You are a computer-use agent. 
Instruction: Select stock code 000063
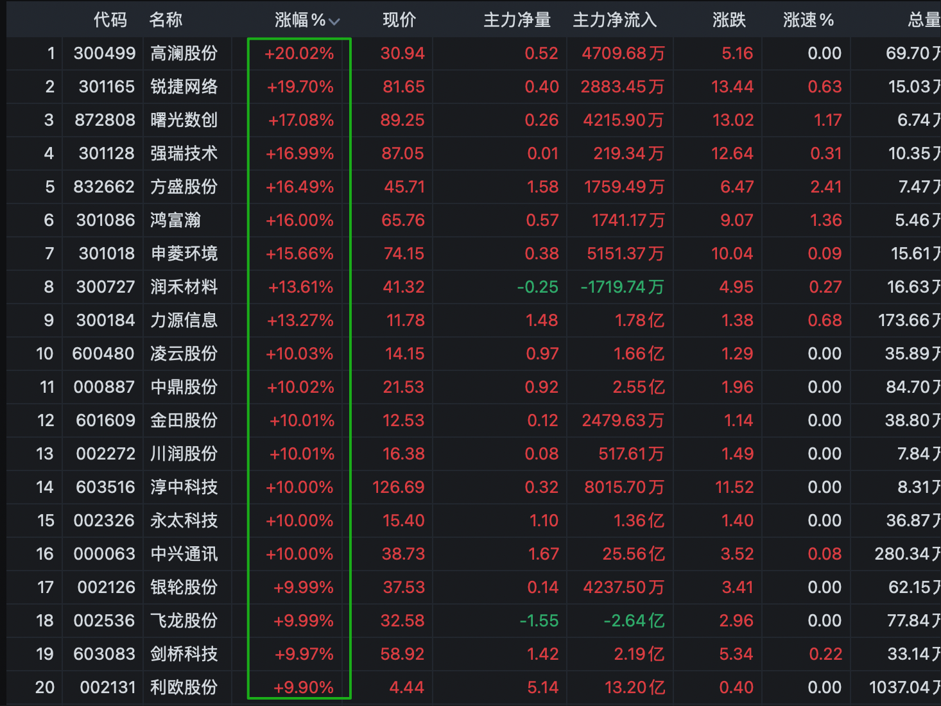(104, 554)
